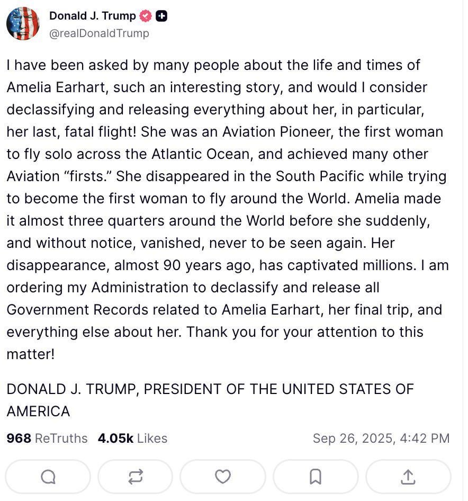The height and width of the screenshot is (501, 468).
Task: Click "South Pacific" in the post body
Action: coord(320,176)
